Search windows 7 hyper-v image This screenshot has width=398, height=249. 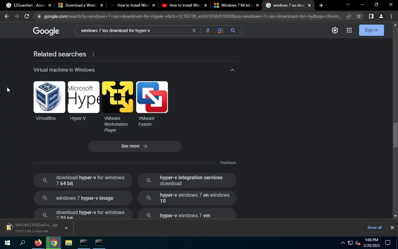click(x=83, y=198)
